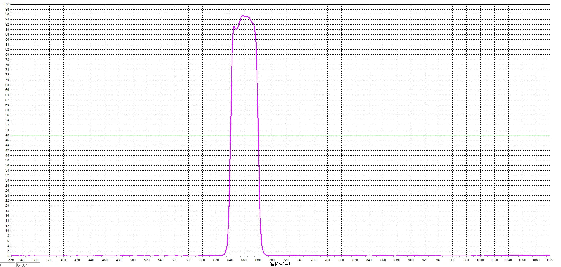
Task: Click the 1000 tick label on x-axis
Action: 480,260
